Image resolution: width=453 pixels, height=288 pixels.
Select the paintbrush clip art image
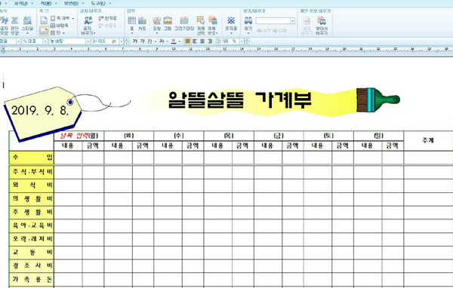(x=378, y=100)
